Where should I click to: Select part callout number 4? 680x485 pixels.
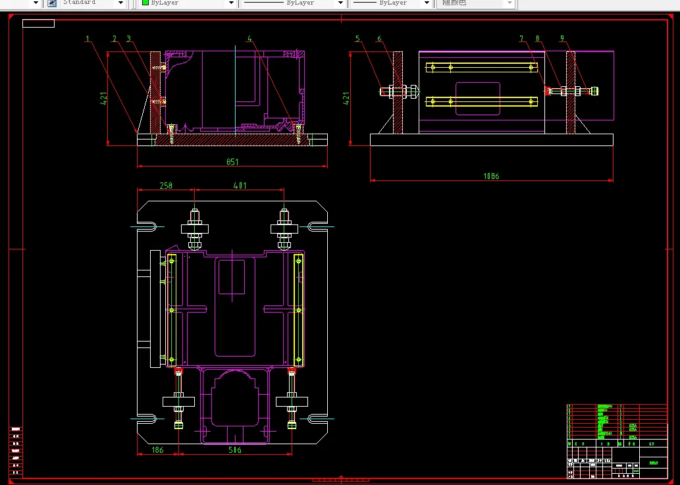pyautogui.click(x=249, y=39)
